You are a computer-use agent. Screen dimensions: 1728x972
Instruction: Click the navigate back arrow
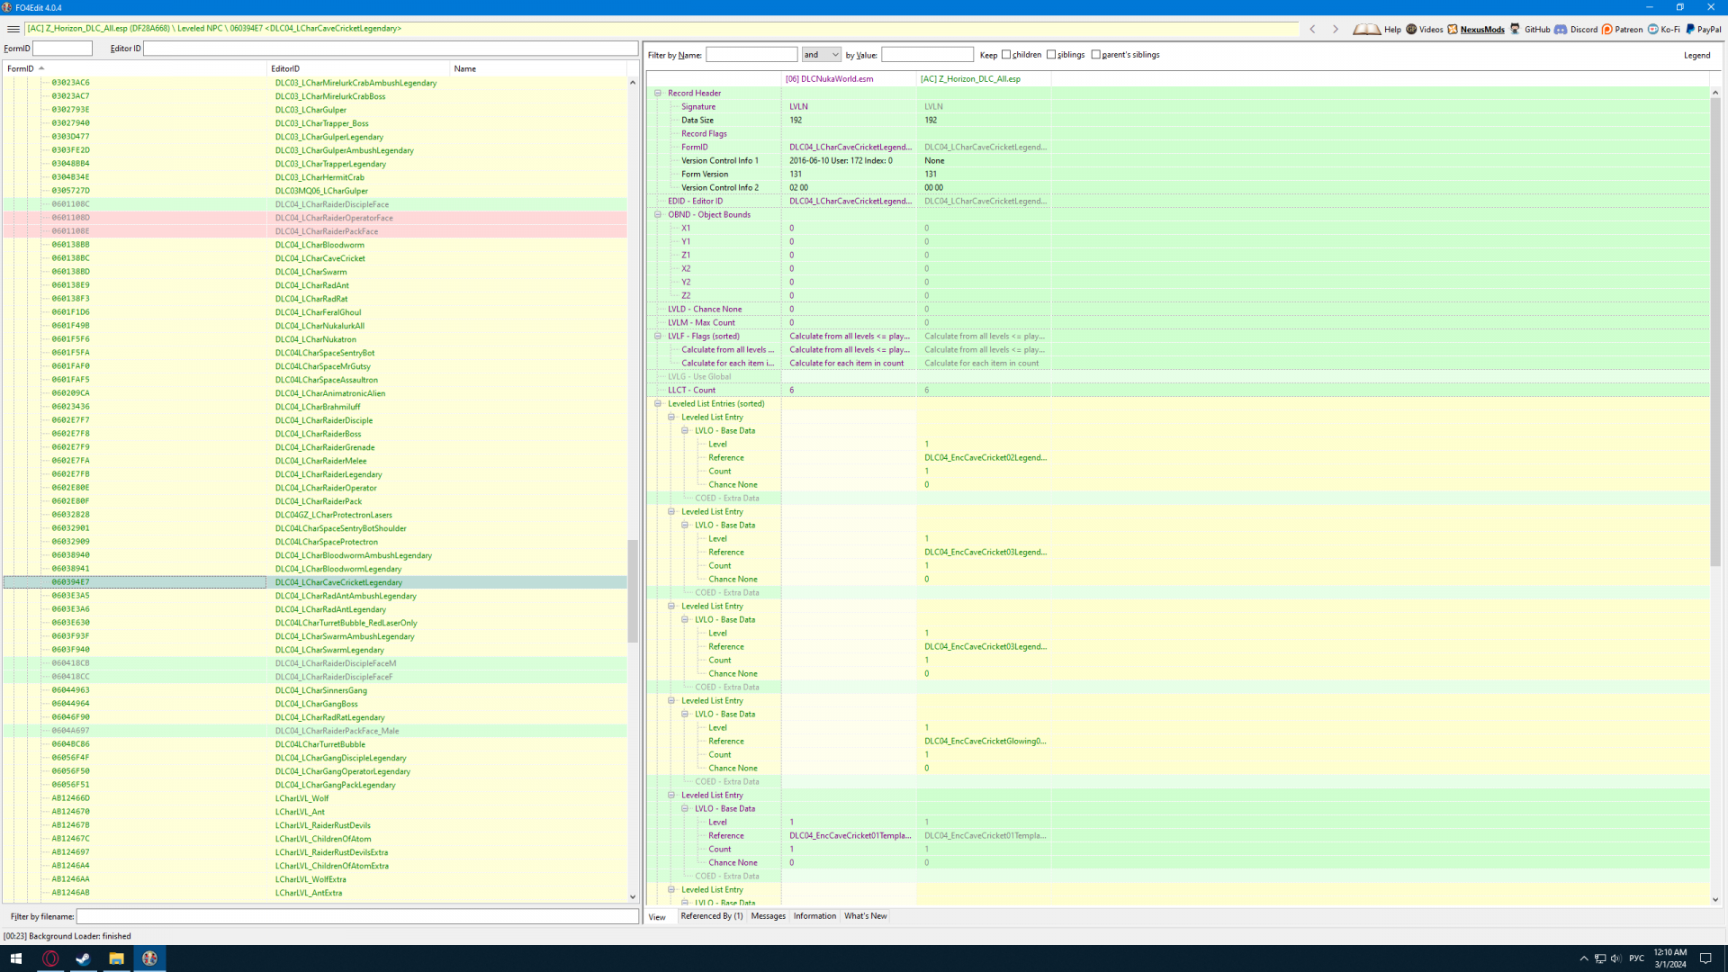[1313, 29]
